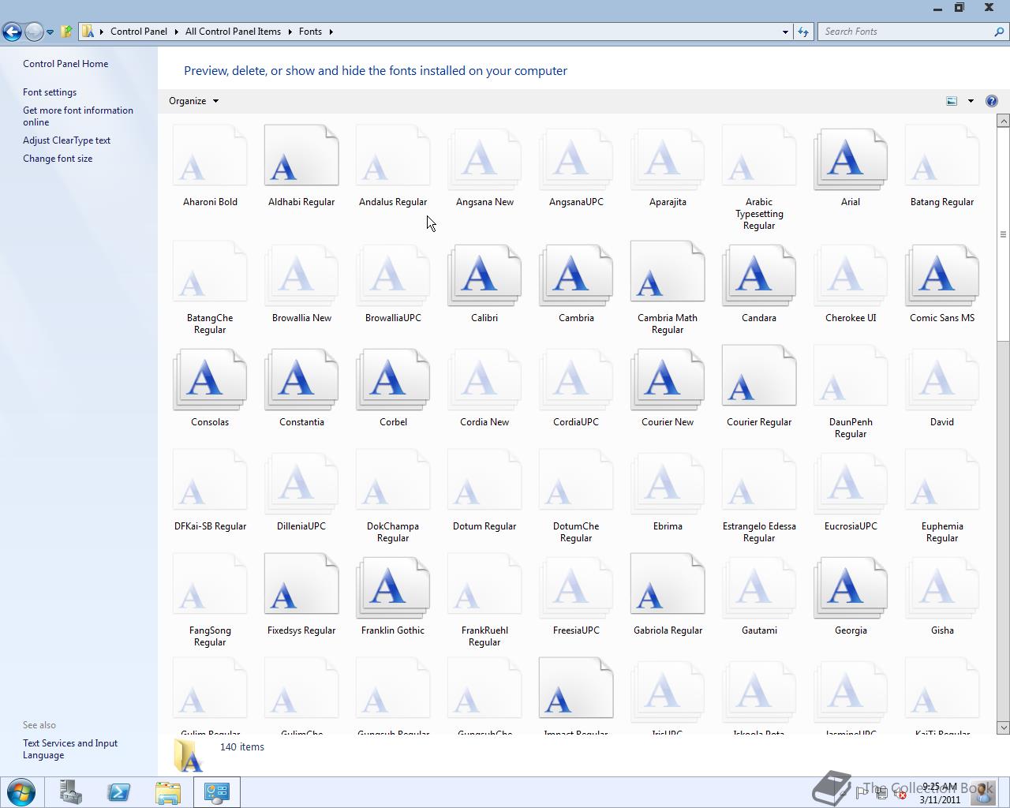Open Windows Explorer from the taskbar
This screenshot has width=1010, height=808.
[x=168, y=792]
